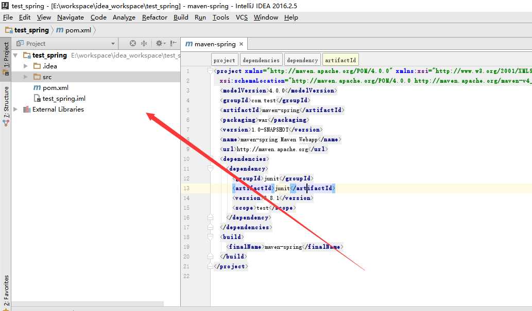Fold the dependency block at line 11

tap(210, 169)
